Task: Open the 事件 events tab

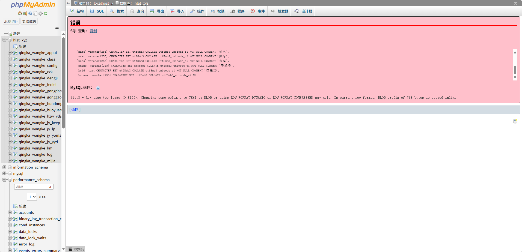Action: click(258, 11)
